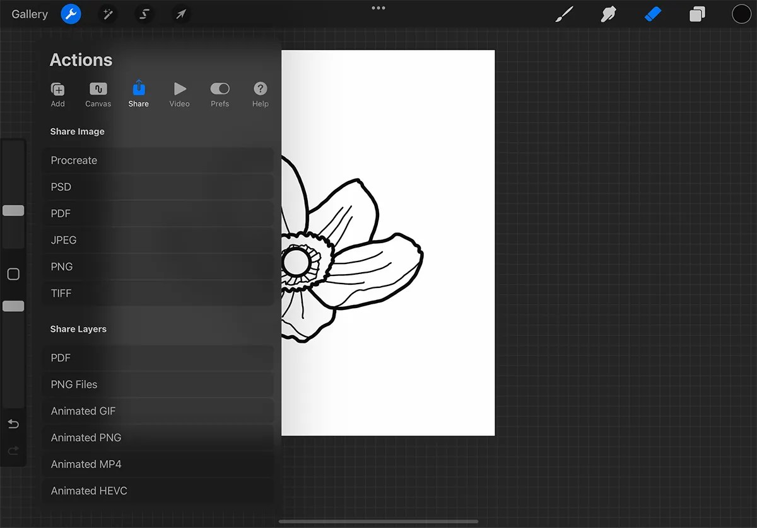Open the Actions wrench menu
The image size is (757, 528).
(71, 14)
